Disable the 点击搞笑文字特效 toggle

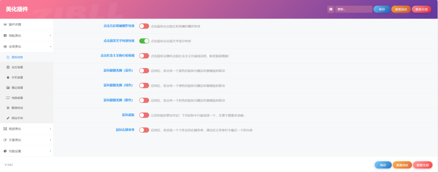click(x=144, y=41)
